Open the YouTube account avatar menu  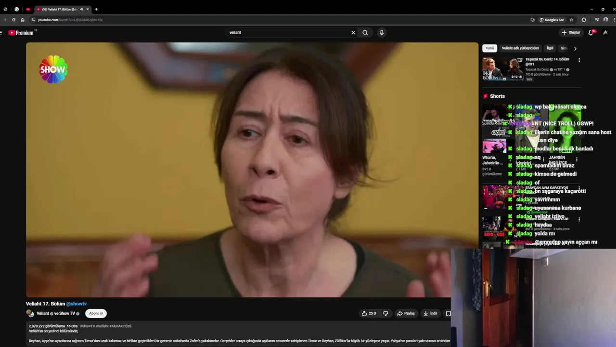[x=605, y=33]
